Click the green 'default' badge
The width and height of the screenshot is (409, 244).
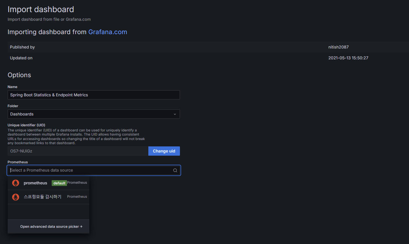59,183
